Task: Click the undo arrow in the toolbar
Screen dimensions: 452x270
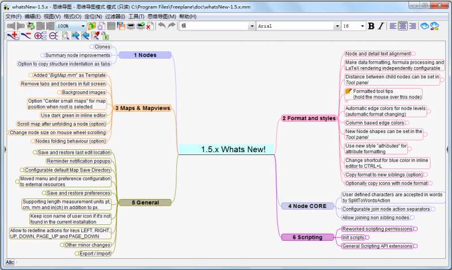Action: (x=162, y=26)
